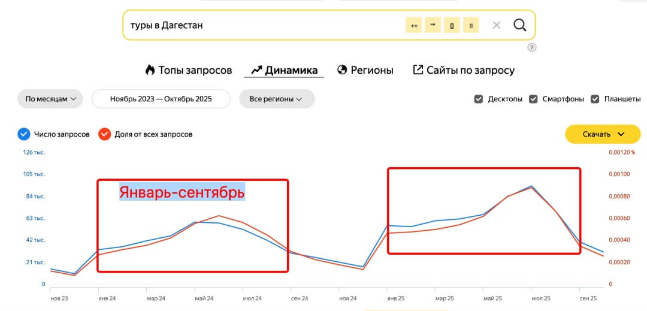Click the '0,00100' right axis value
The width and height of the screenshot is (647, 311).
pos(619,174)
